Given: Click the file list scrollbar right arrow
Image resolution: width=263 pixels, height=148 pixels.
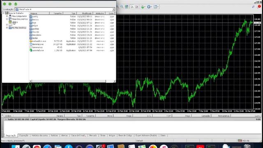Looking at the screenshot, I should (x=115, y=81).
